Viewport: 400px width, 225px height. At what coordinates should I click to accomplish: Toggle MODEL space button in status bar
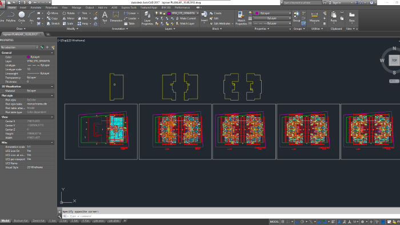pos(274,222)
